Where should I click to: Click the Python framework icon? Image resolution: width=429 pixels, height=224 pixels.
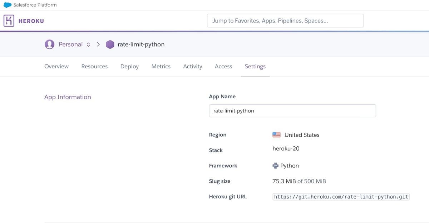click(275, 165)
